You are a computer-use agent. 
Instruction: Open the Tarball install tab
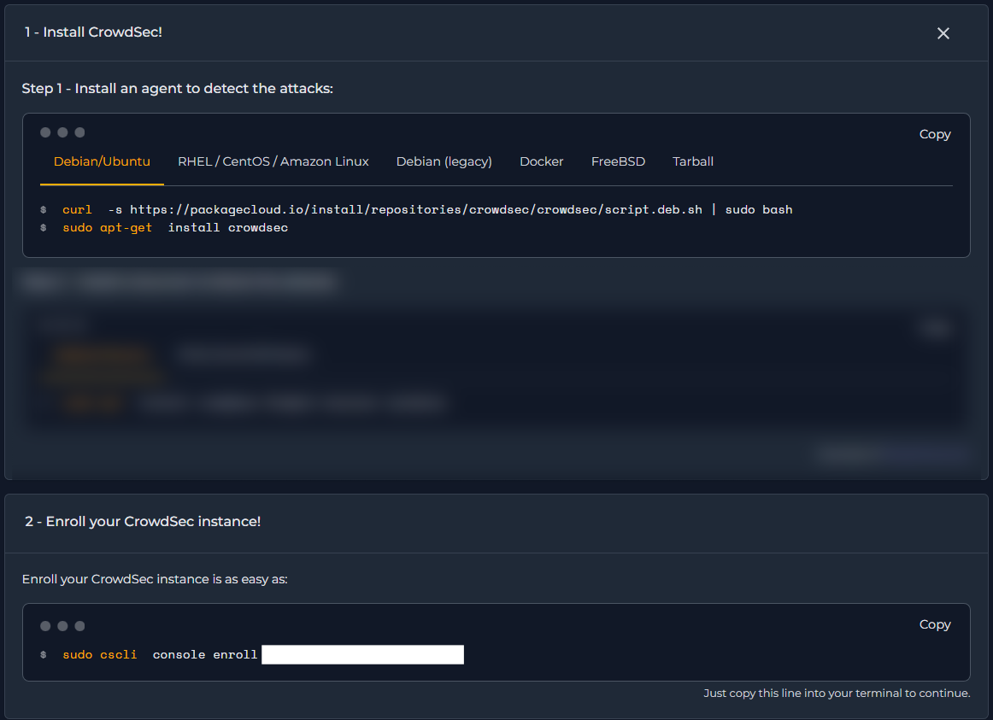pyautogui.click(x=693, y=161)
